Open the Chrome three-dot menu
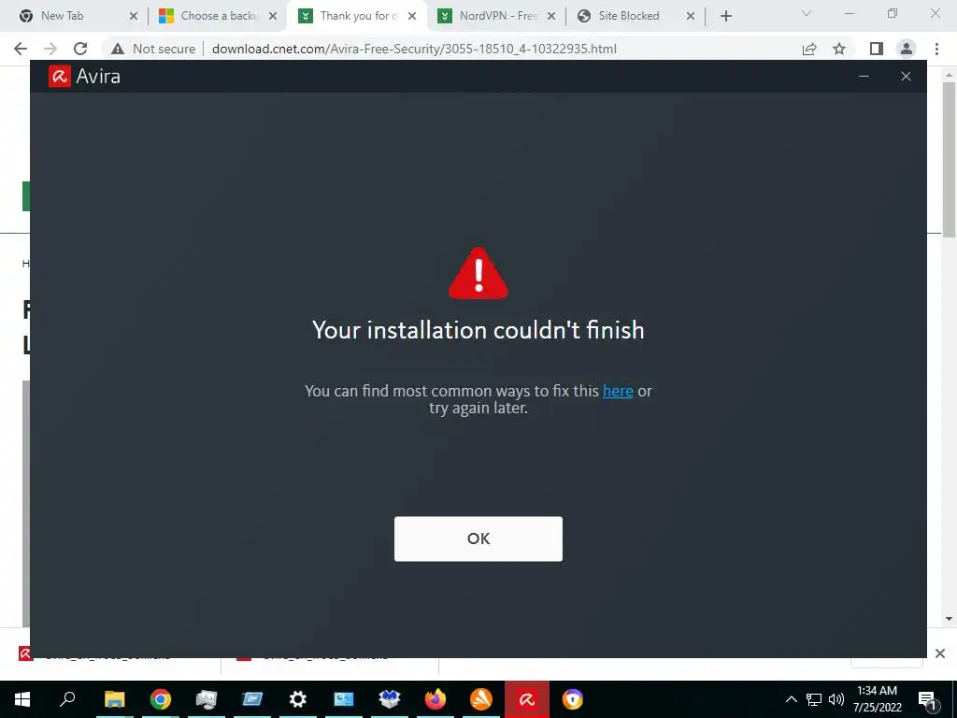 (x=936, y=49)
